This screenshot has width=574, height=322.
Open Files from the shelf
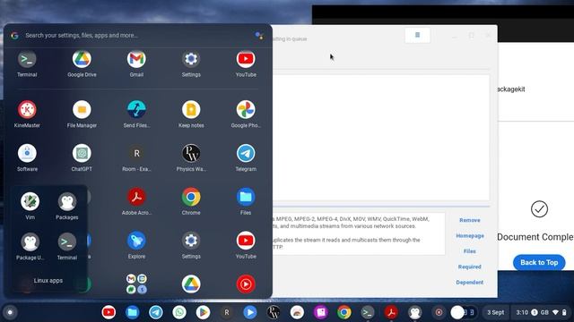pyautogui.click(x=132, y=312)
